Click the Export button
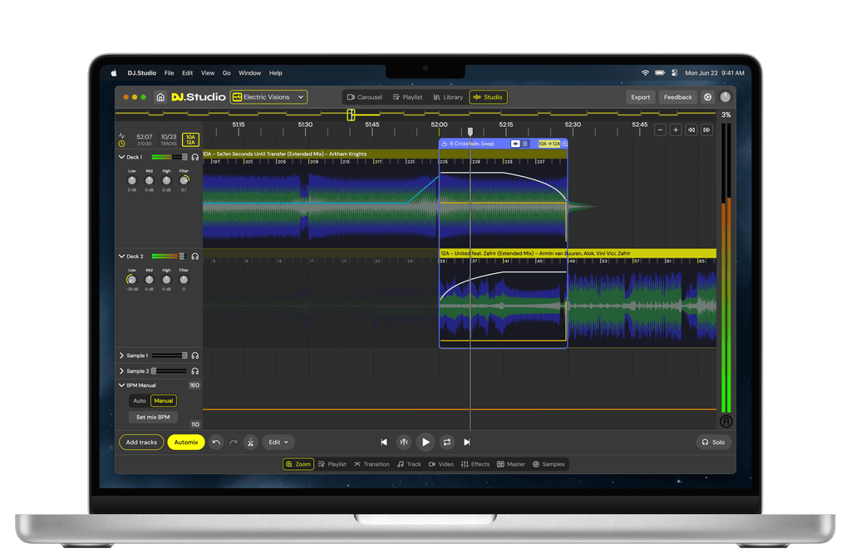 (641, 97)
